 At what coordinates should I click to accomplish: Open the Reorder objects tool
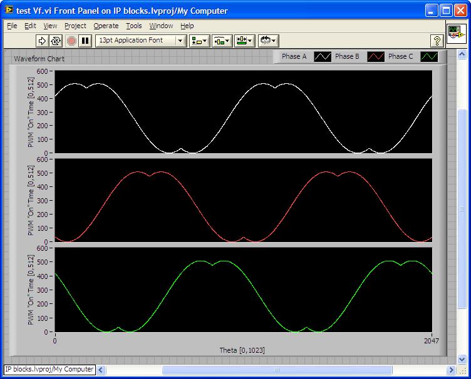(268, 41)
